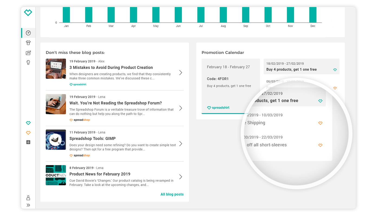This screenshot has height=216, width=379.
Task: Open the Statistics chart icon in sidebar
Action: click(x=28, y=53)
